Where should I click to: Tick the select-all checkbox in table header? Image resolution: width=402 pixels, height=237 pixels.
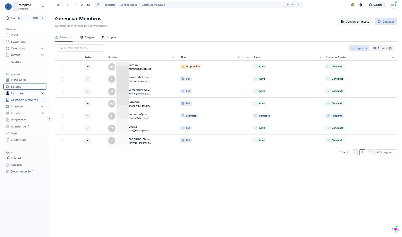[x=62, y=57]
